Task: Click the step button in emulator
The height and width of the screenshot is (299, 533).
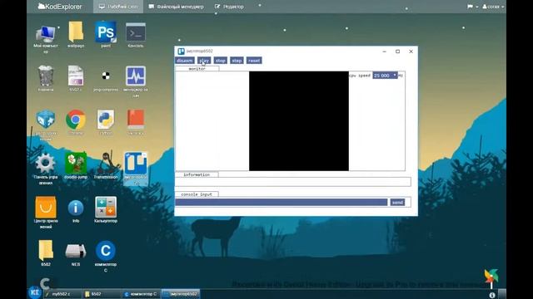Action: (x=237, y=61)
